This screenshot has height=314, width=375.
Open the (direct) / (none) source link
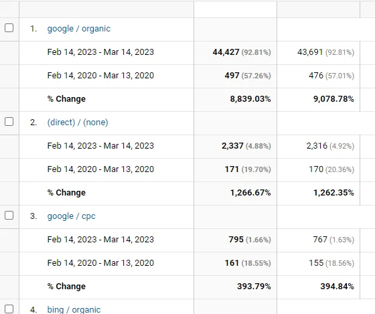coord(78,123)
